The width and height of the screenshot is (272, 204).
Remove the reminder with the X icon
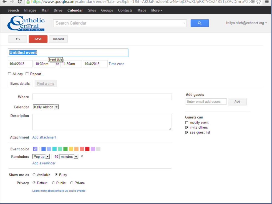82,157
